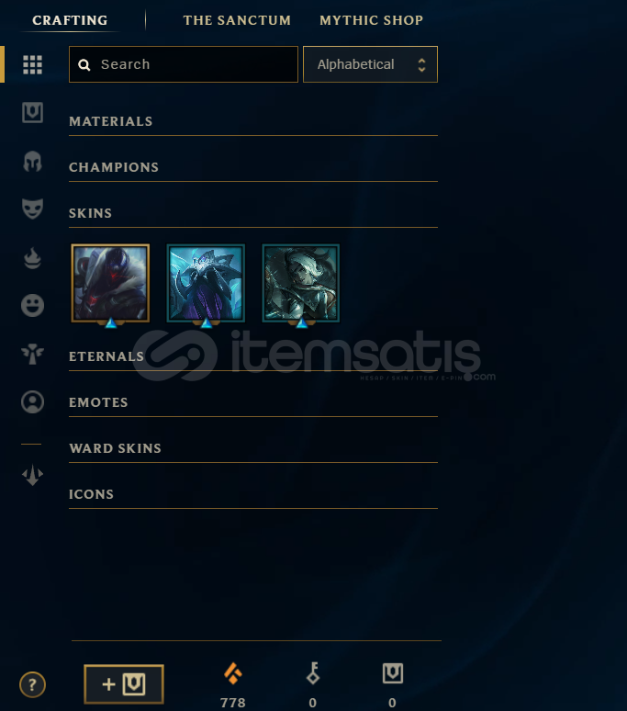Viewport: 627px width, 711px height.
Task: Select the first dark hooded skin shard
Action: click(110, 284)
